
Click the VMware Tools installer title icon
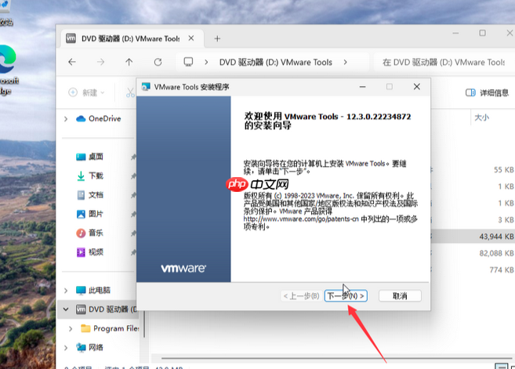tap(146, 87)
